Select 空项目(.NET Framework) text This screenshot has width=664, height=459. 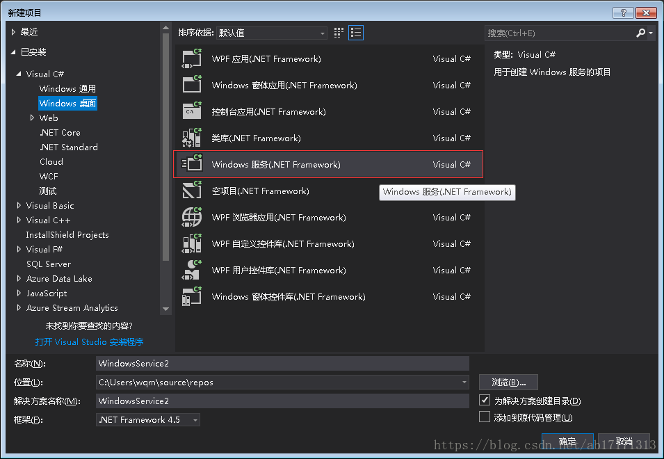[261, 191]
